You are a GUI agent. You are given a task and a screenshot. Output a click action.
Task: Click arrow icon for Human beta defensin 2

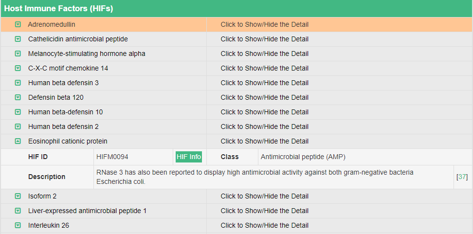(18, 126)
